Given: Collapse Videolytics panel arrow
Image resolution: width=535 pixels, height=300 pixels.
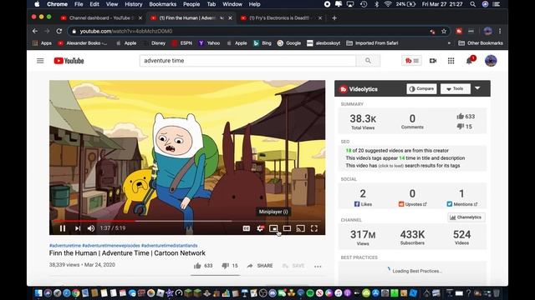Looking at the screenshot, I should tap(477, 88).
